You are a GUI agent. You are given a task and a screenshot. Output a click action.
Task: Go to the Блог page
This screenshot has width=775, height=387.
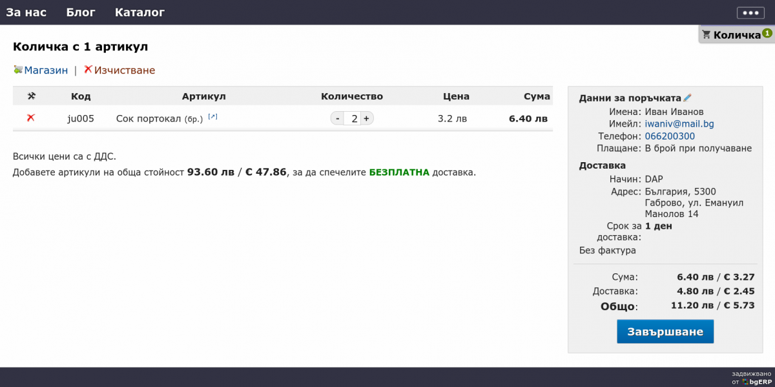(x=81, y=12)
